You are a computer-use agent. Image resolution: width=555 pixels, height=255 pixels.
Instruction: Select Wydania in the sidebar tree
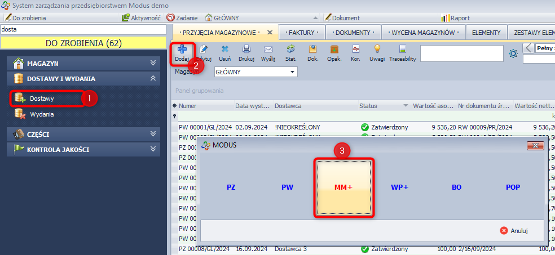tap(42, 114)
